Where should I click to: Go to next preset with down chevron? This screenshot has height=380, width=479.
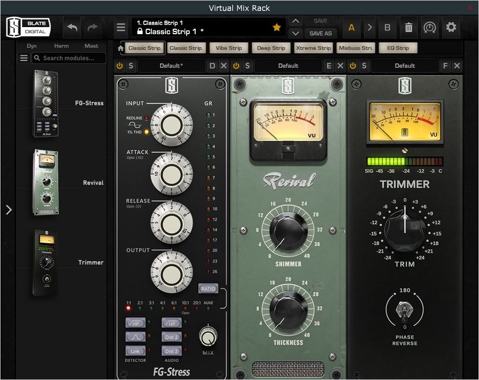coord(296,33)
